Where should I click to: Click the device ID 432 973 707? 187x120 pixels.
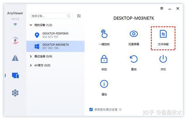[x=50, y=37]
